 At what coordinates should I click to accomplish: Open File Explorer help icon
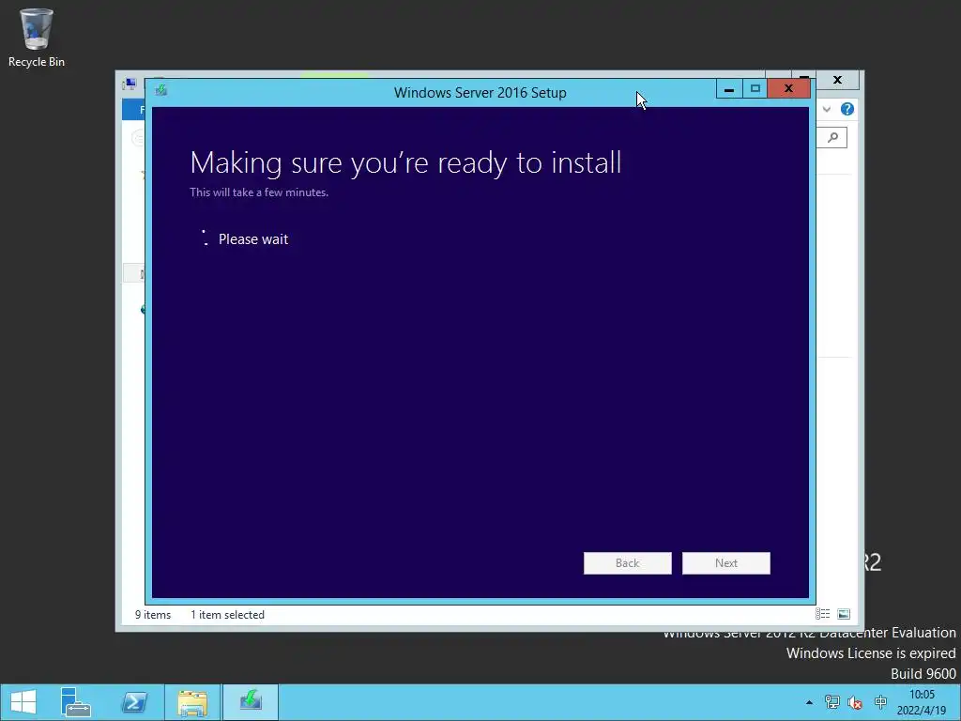(x=847, y=109)
